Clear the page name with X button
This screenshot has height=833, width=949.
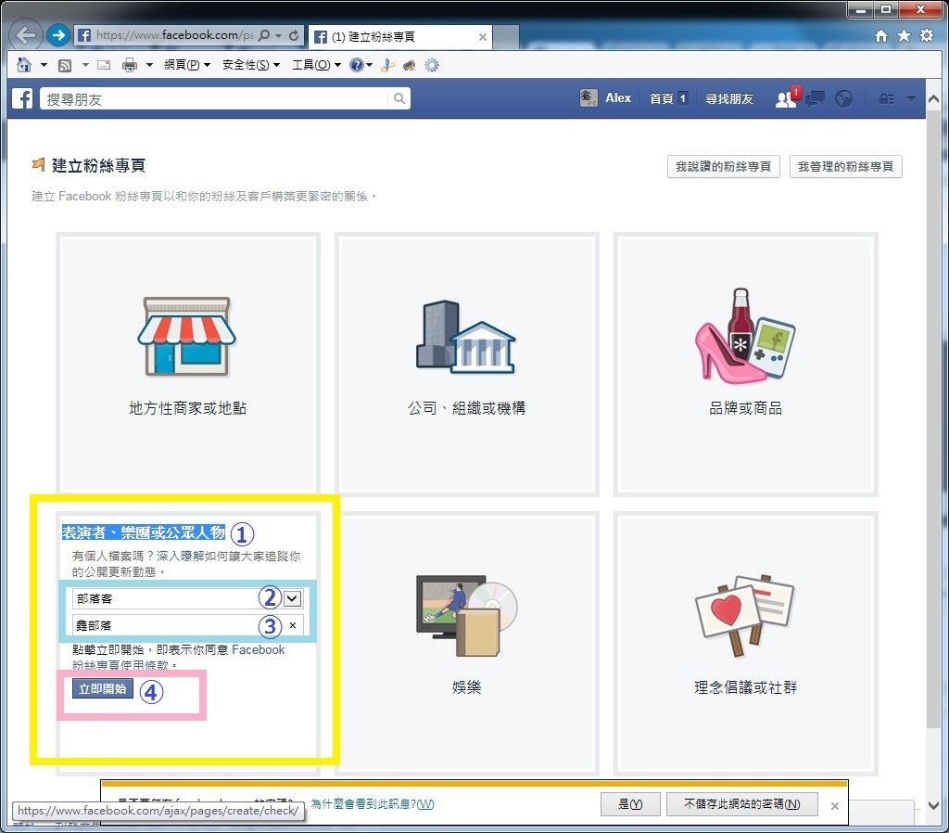[293, 625]
